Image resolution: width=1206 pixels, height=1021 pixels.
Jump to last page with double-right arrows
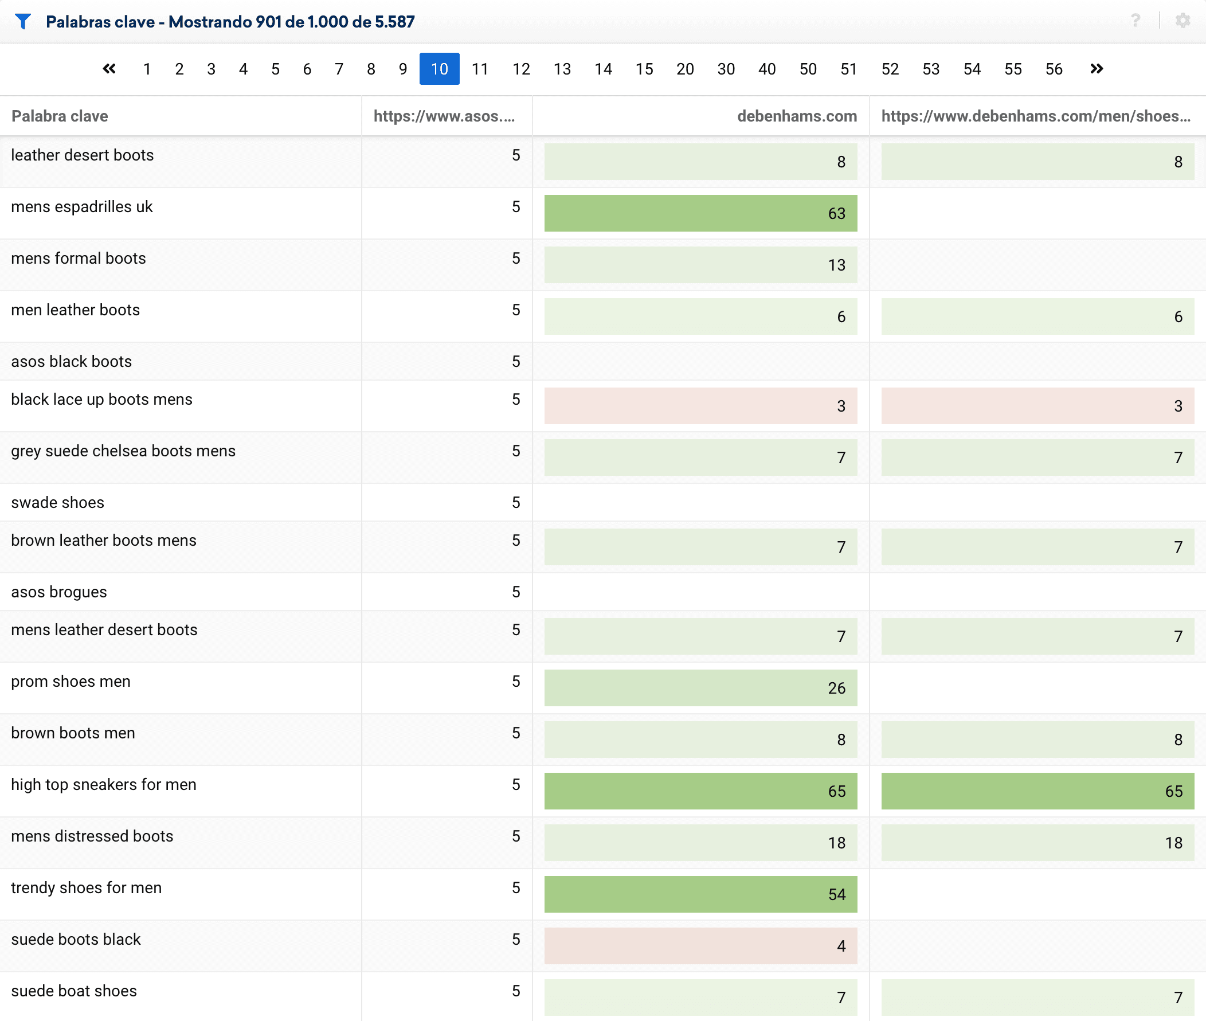(x=1096, y=69)
